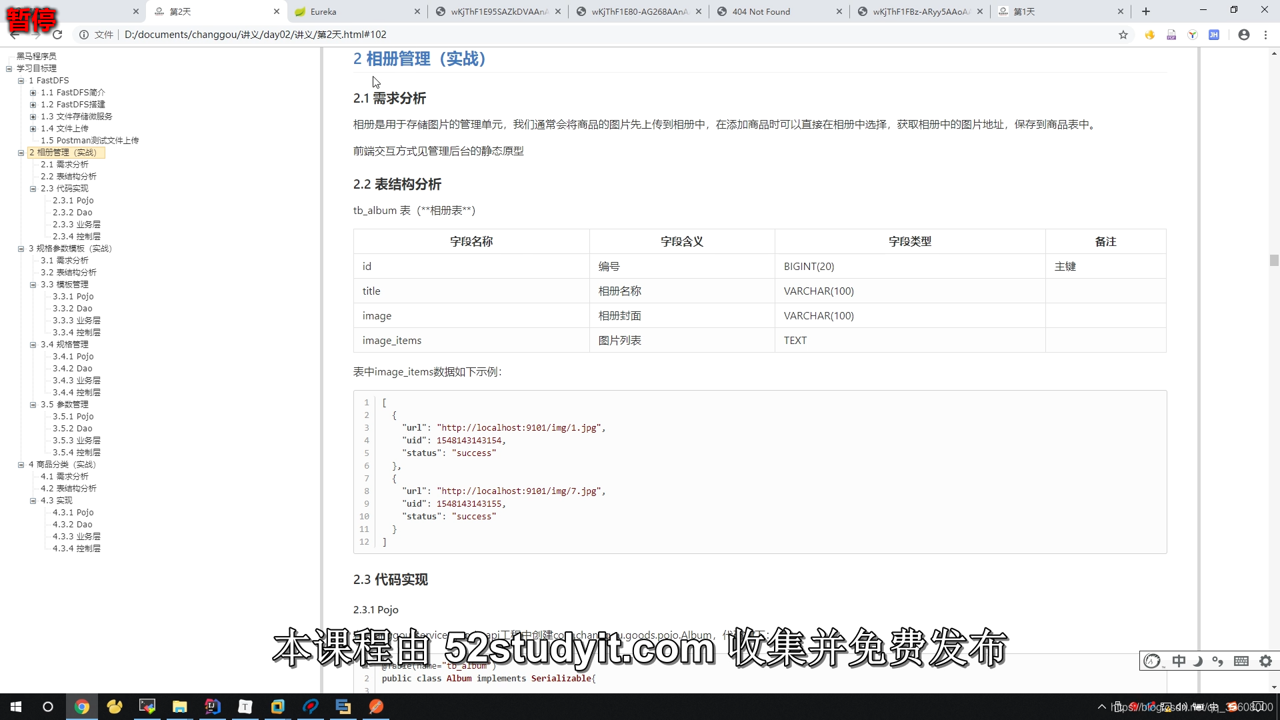Click the JH extension icon

coord(1214,35)
